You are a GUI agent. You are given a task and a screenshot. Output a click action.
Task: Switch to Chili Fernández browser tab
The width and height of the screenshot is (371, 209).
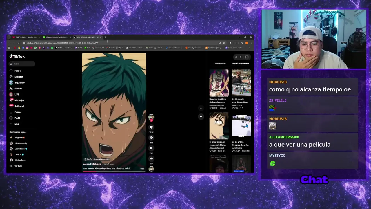click(26, 37)
